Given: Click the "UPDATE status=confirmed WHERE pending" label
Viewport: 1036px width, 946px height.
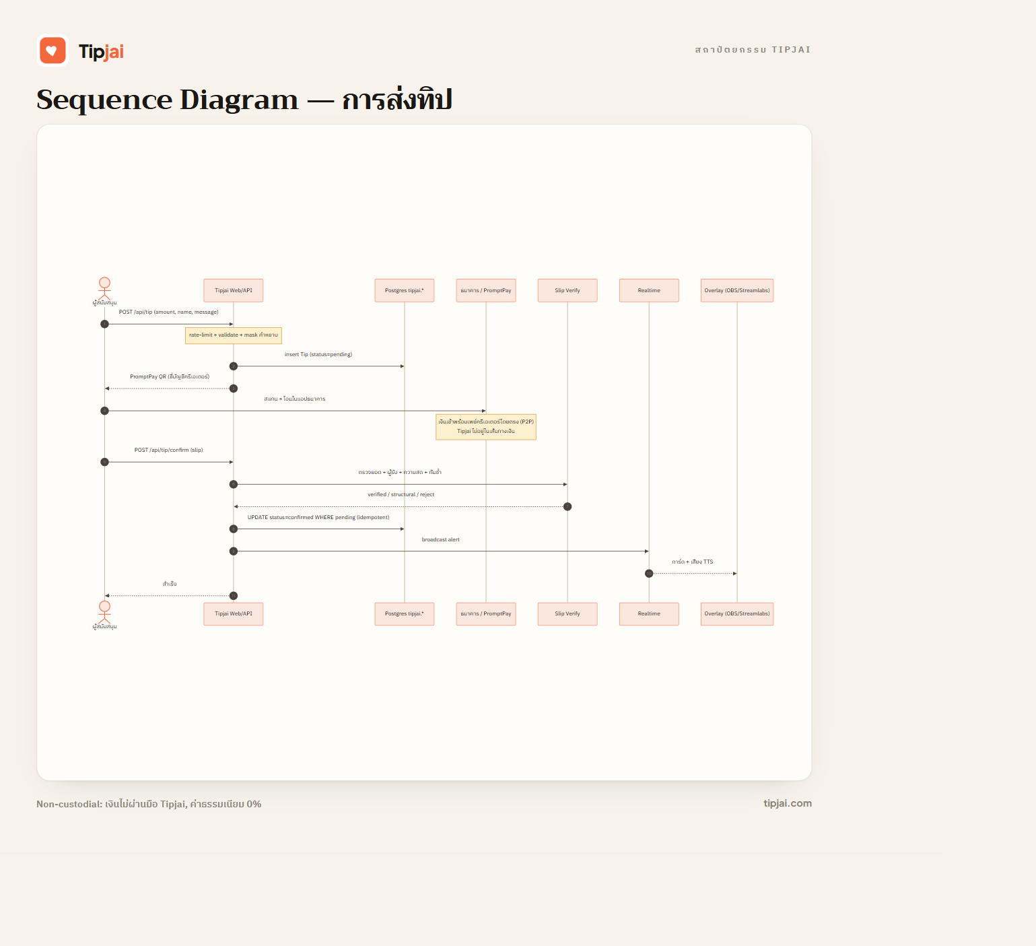Looking at the screenshot, I should pos(318,517).
